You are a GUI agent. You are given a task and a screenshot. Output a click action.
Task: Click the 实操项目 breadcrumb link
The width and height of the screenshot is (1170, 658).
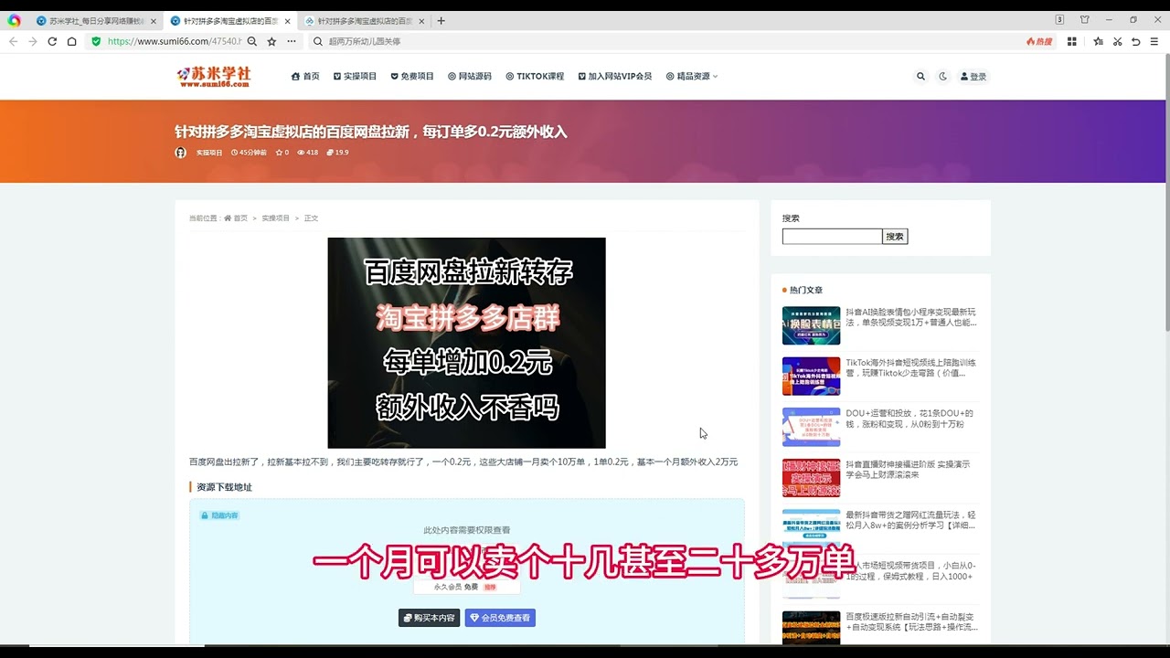tap(275, 218)
